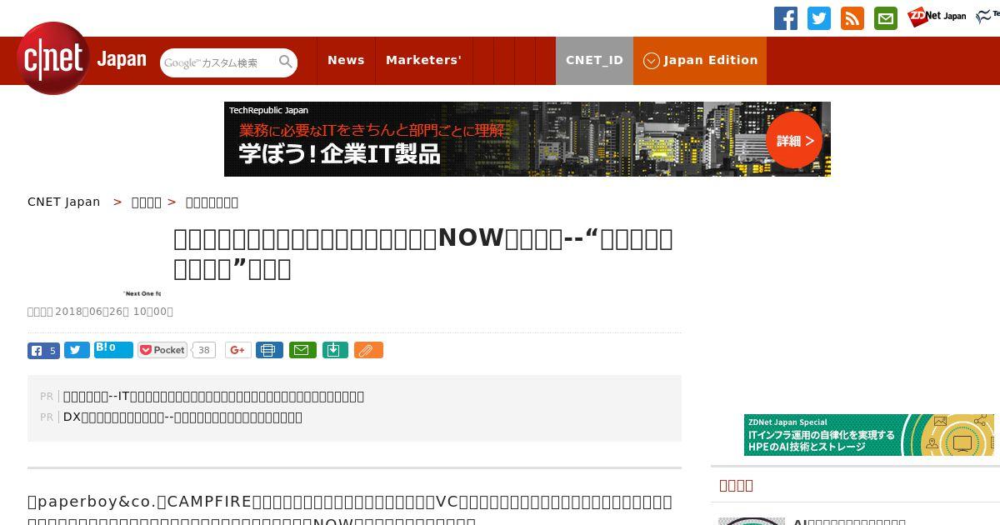The height and width of the screenshot is (525, 1000).
Task: Open the RSS feed icon
Action: (x=852, y=18)
